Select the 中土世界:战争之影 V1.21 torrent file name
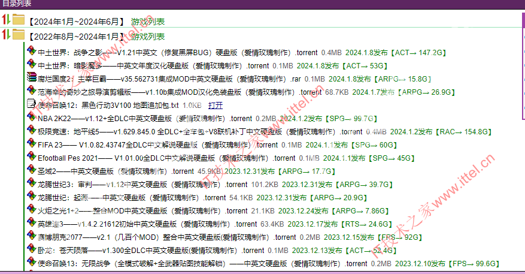The image size is (525, 274). click(177, 53)
